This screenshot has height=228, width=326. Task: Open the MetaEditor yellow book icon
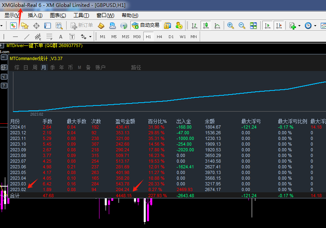[x=101, y=26]
